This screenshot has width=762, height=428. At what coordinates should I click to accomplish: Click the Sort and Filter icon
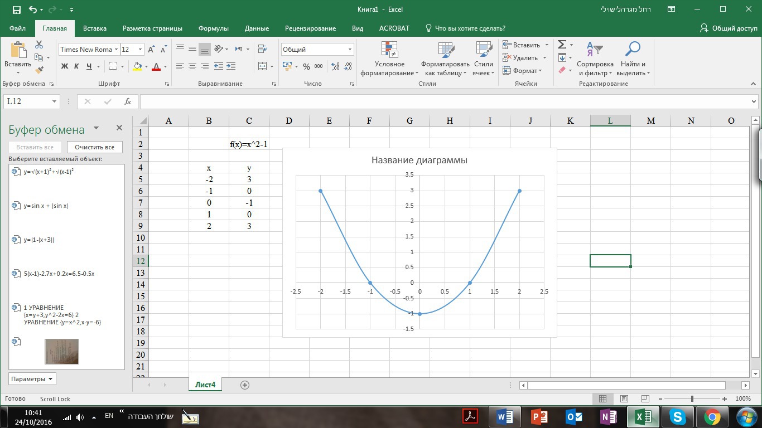point(595,50)
